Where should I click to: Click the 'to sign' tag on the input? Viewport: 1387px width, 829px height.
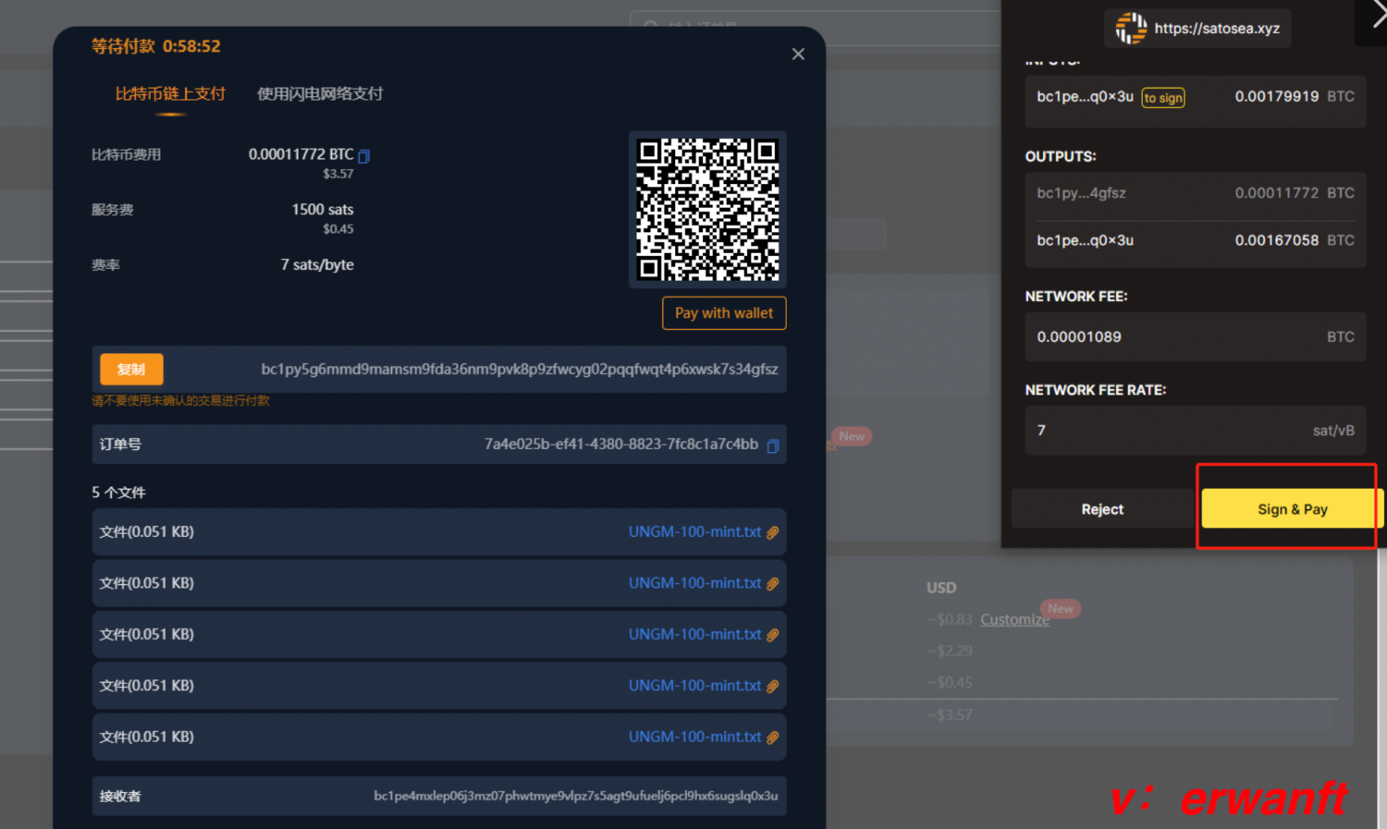pos(1163,98)
